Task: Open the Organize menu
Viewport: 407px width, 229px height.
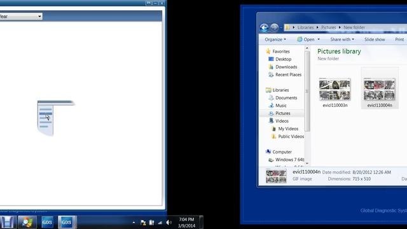Action: pos(275,39)
